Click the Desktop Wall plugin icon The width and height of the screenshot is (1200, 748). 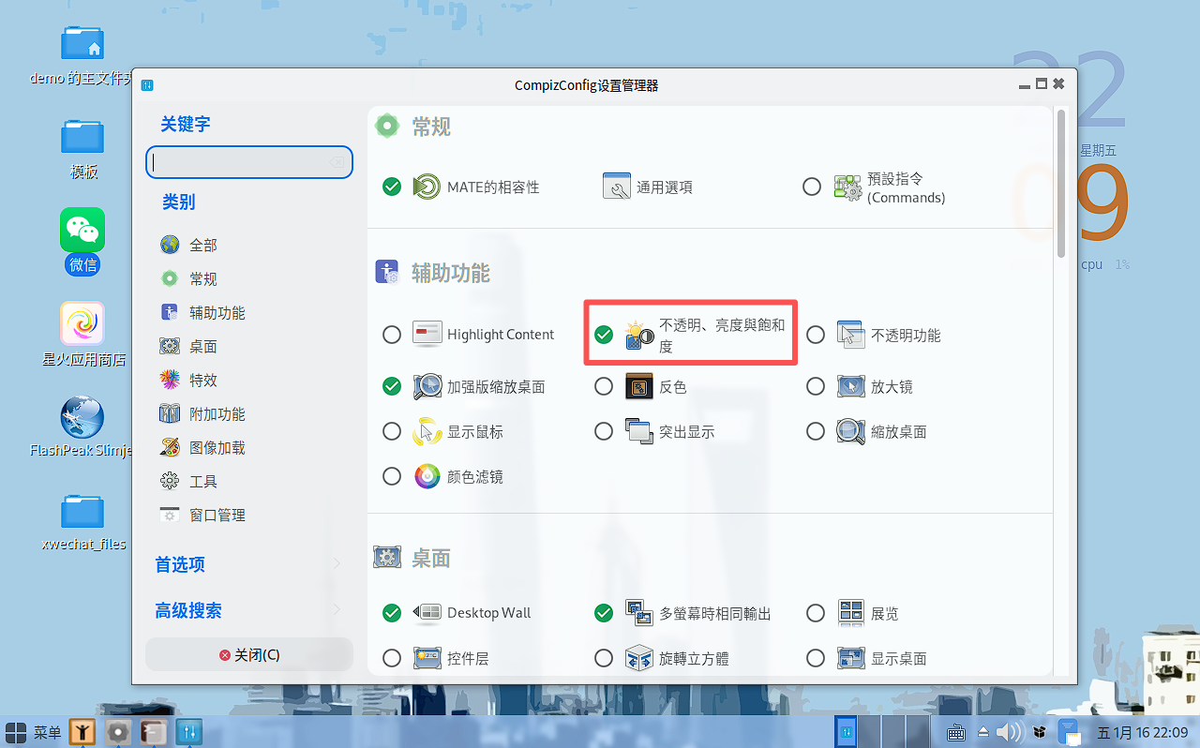[x=427, y=613]
